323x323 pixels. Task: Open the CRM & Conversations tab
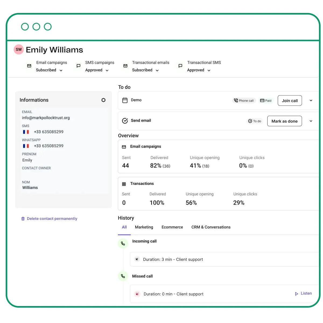(211, 227)
